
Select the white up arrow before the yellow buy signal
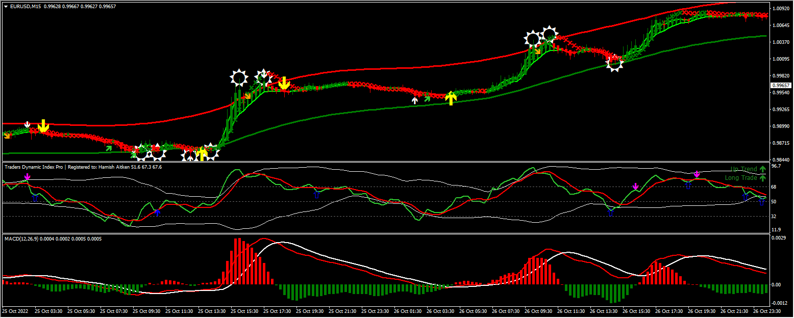click(414, 100)
